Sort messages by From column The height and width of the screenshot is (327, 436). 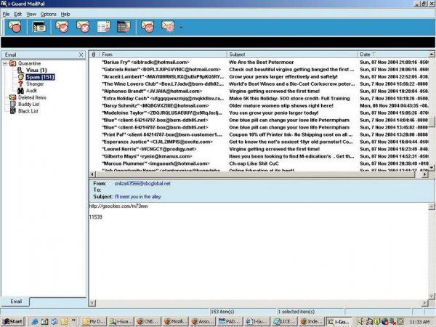tap(163, 54)
